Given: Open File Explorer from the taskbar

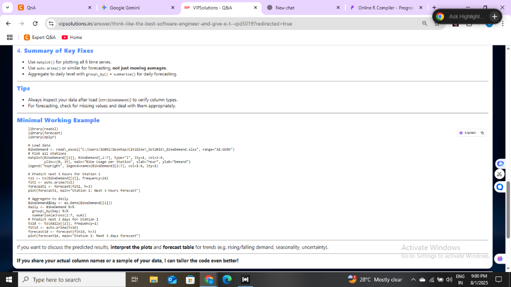Looking at the screenshot, I should coord(154,280).
